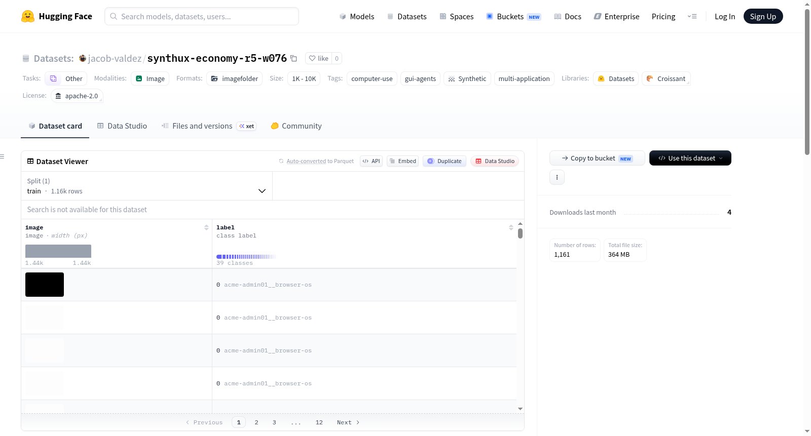Click the heart like button
This screenshot has width=811, height=436.
point(318,58)
